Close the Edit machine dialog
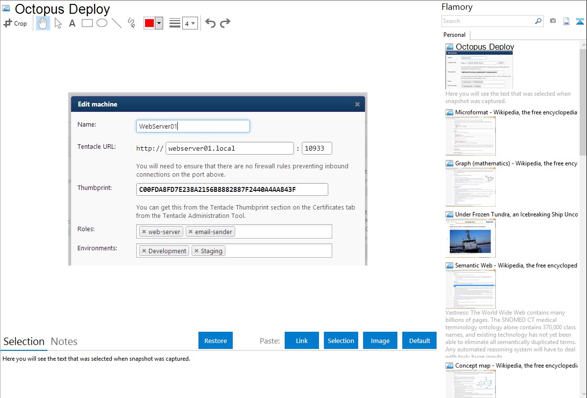 358,104
